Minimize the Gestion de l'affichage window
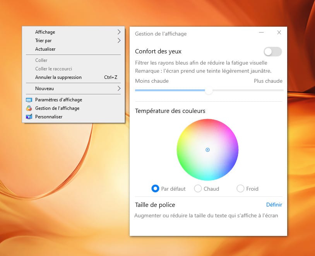 [x=261, y=32]
